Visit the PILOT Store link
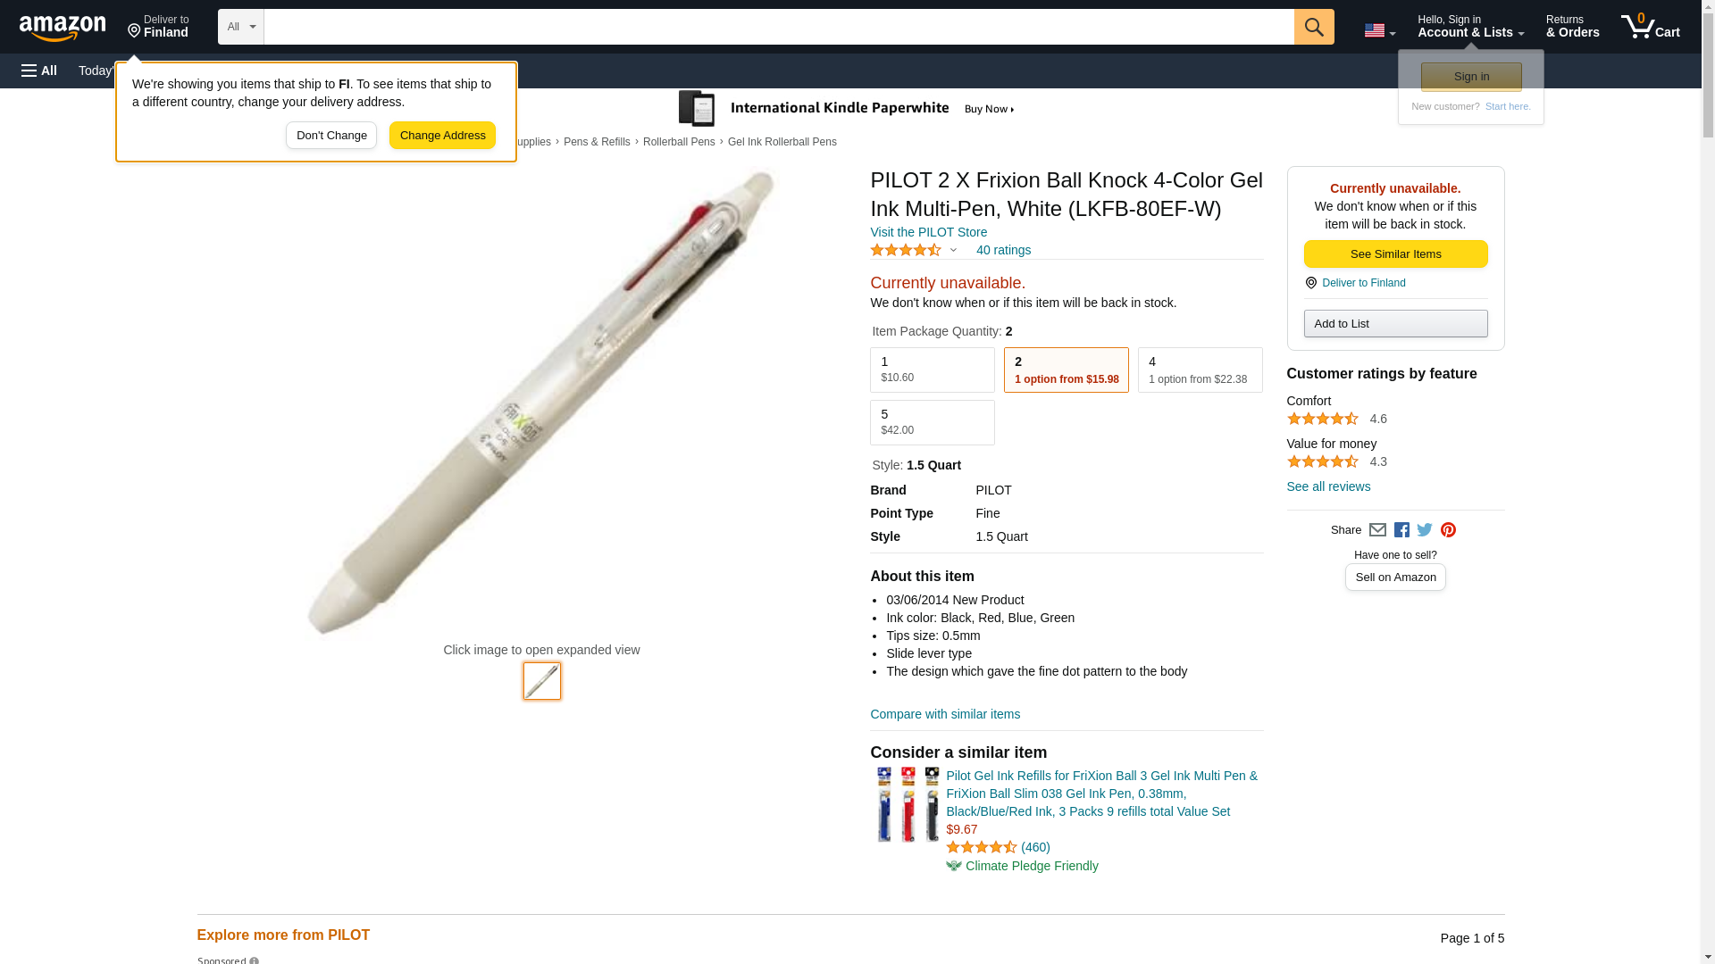Image resolution: width=1715 pixels, height=964 pixels. click(928, 232)
